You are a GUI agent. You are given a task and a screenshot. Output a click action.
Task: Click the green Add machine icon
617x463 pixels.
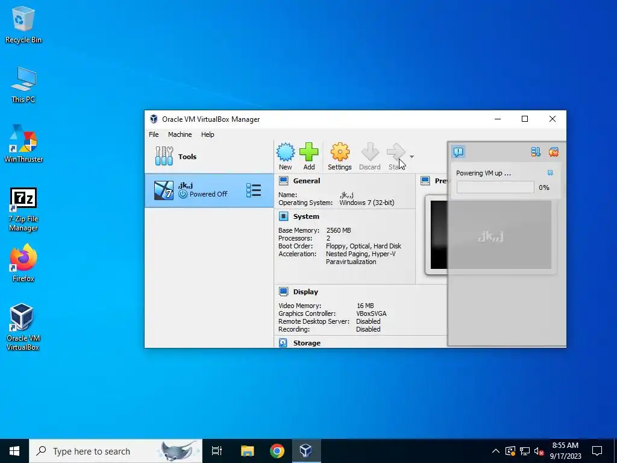point(309,152)
